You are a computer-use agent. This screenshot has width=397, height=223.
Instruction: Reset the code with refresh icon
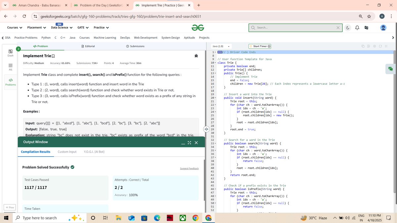380,46
